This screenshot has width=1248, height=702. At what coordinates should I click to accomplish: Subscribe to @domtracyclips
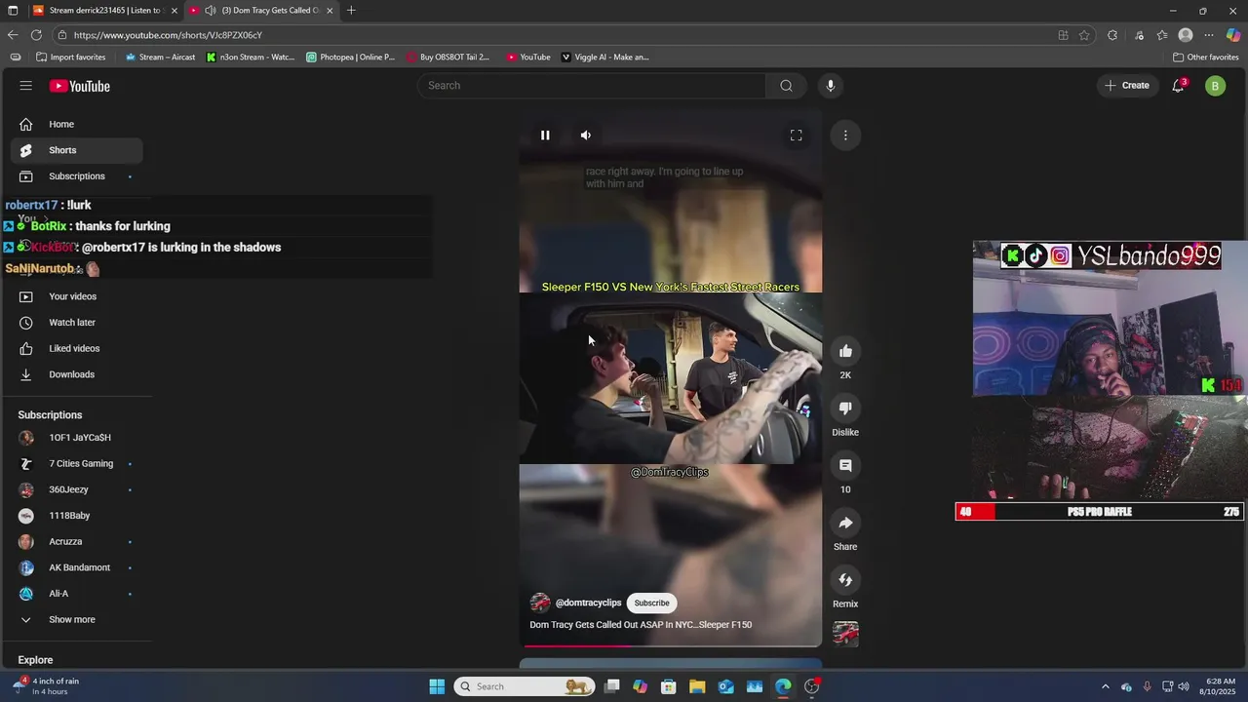tap(652, 603)
